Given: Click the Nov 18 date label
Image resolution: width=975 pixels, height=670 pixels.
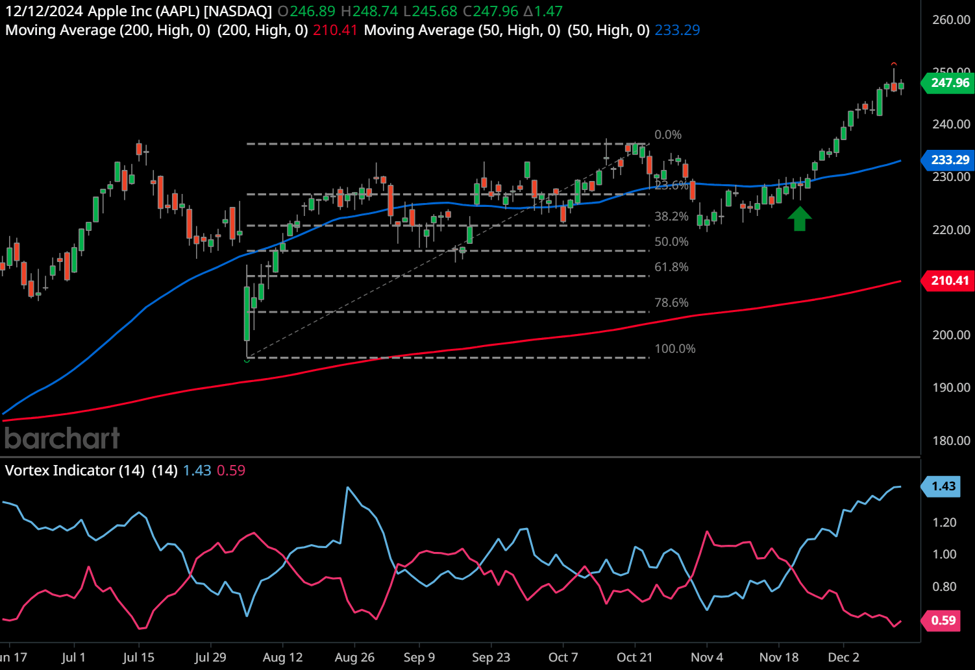Looking at the screenshot, I should [x=779, y=657].
